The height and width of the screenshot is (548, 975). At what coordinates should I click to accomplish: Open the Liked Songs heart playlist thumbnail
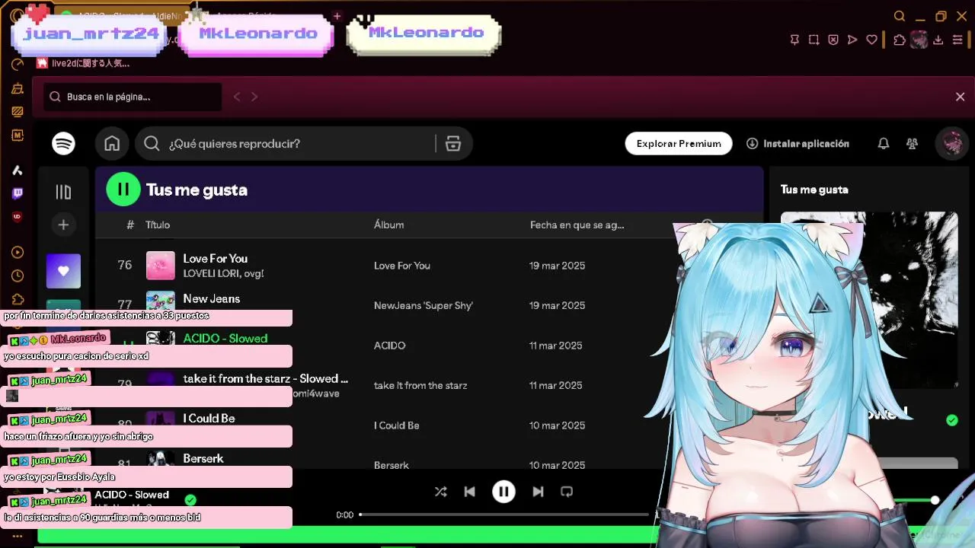(63, 271)
